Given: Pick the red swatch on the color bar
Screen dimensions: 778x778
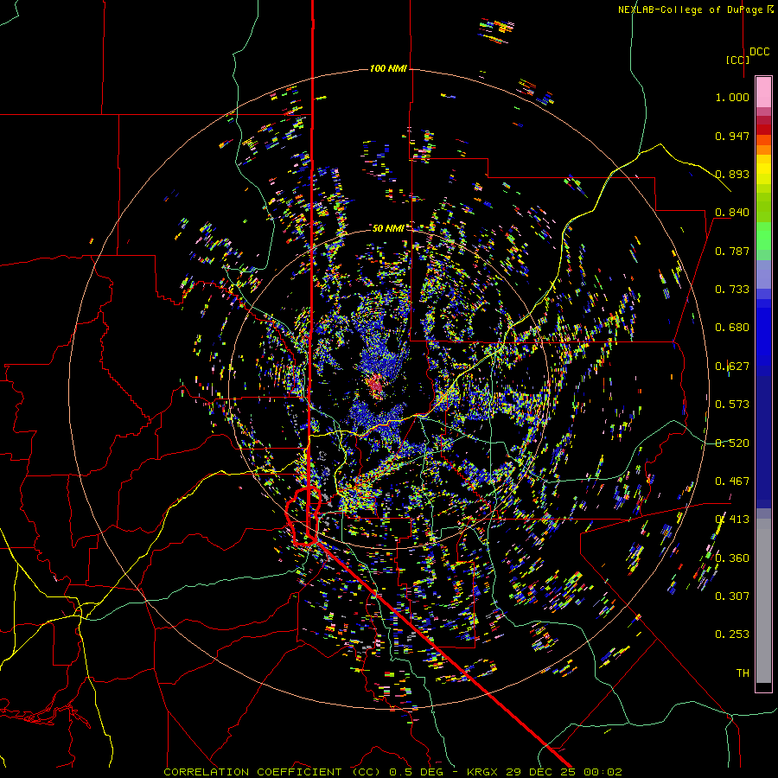Looking at the screenshot, I should (x=763, y=129).
